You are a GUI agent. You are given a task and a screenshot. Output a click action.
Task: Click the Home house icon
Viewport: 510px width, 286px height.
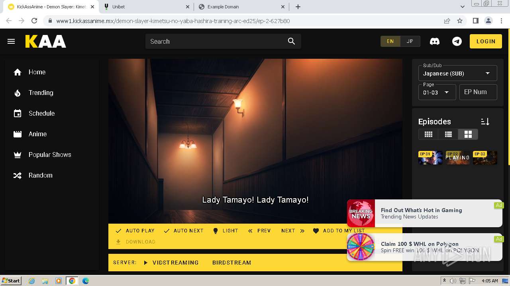pyautogui.click(x=18, y=72)
